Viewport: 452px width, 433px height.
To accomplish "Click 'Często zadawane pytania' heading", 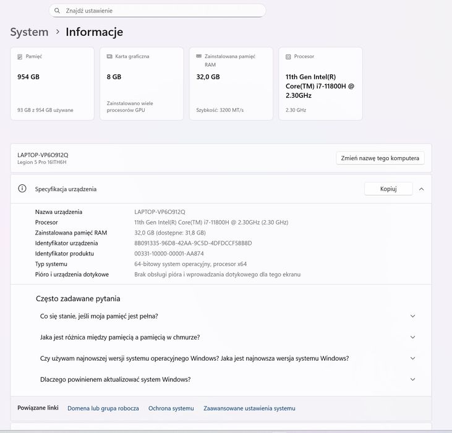I will coord(78,299).
